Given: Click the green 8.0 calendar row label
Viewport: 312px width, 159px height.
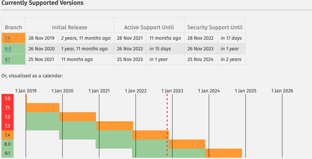Looking at the screenshot, I should pyautogui.click(x=7, y=144).
